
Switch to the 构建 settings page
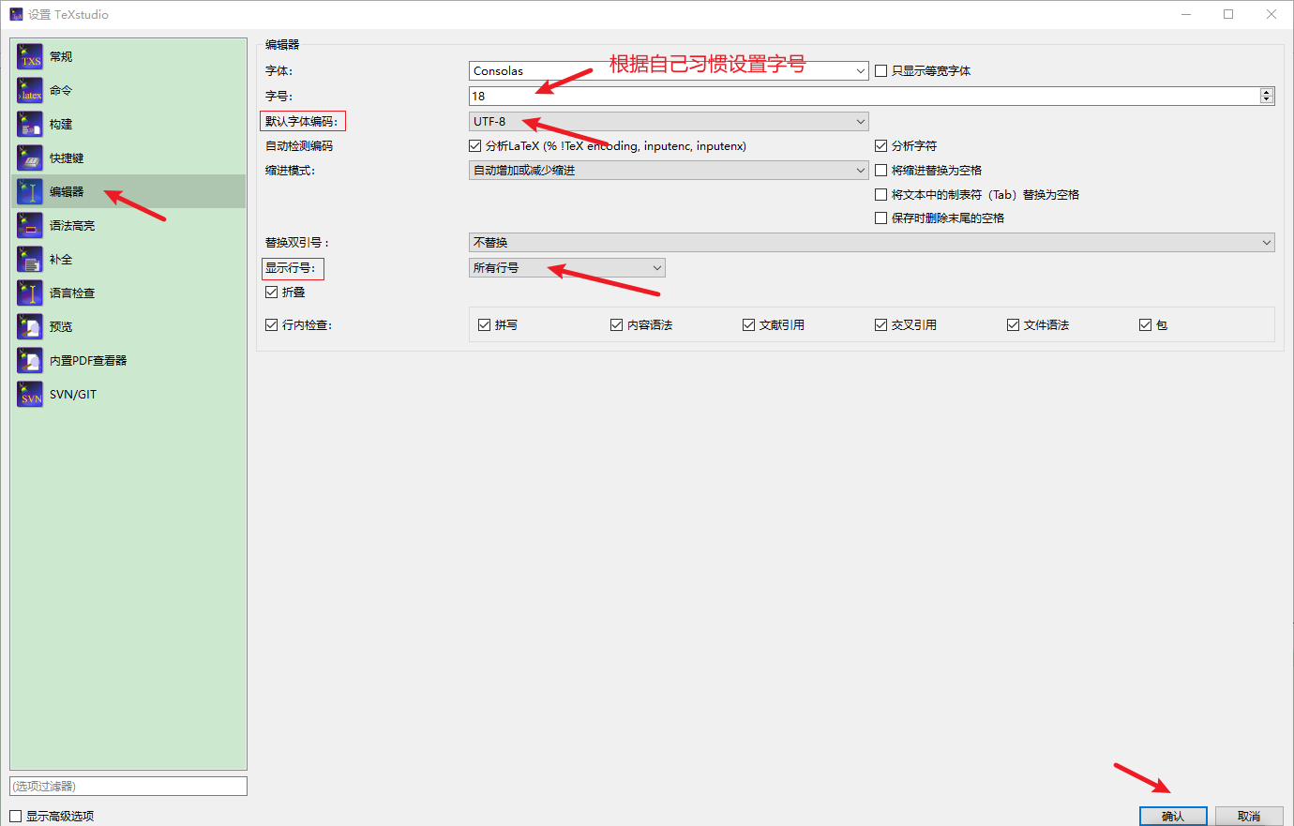128,124
